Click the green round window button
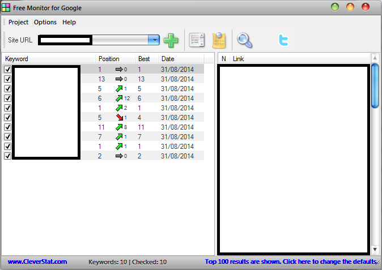 [335, 7]
